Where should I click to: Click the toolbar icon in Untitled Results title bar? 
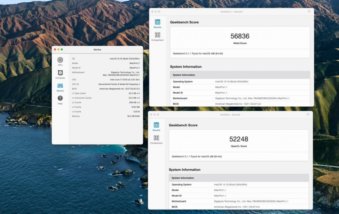point(308,114)
